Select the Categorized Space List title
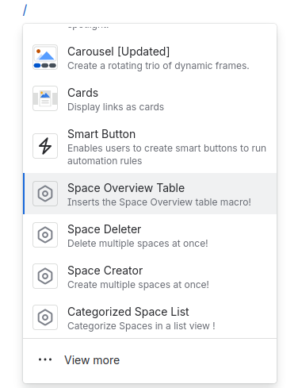Image resolution: width=298 pixels, height=388 pixels. tap(128, 312)
